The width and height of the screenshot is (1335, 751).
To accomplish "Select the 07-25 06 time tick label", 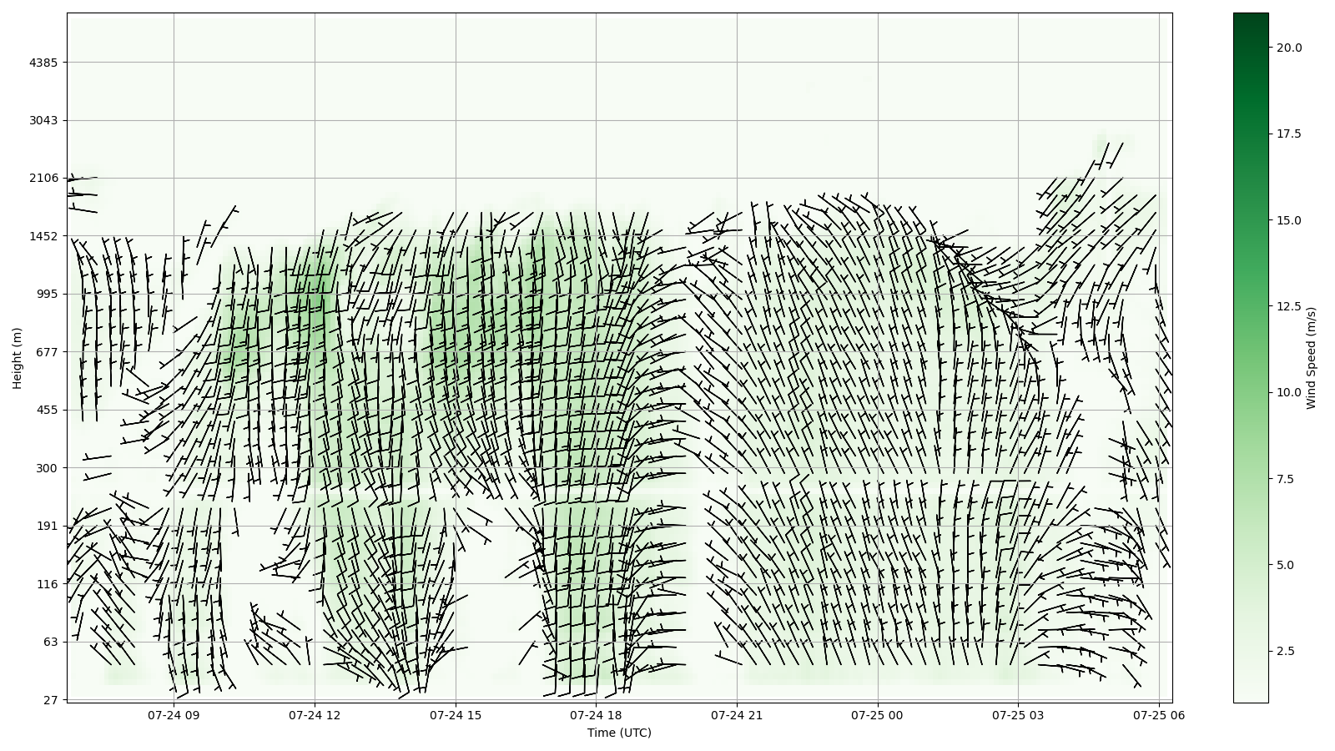I will [1158, 715].
